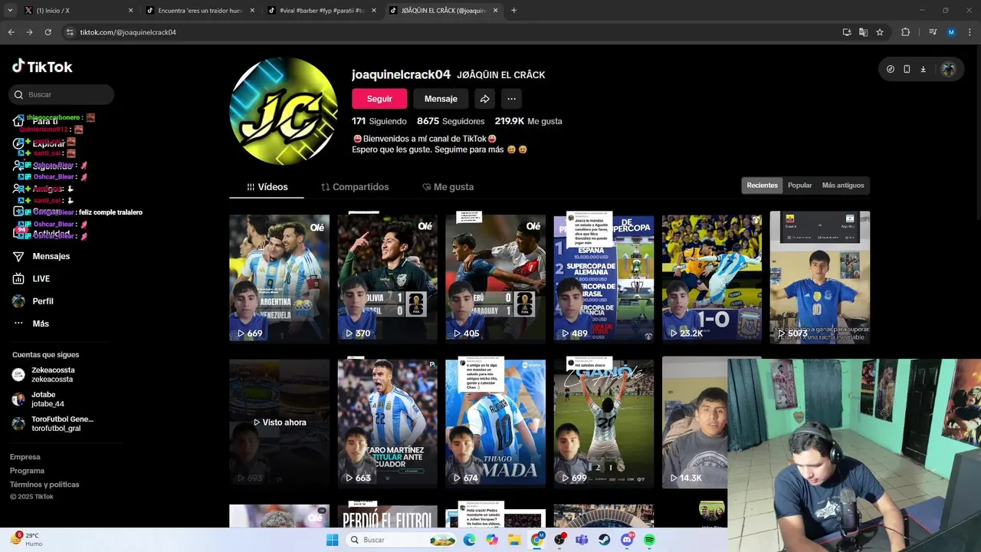Open the Bolivia 1-0 video with 370 views
981x552 pixels.
tap(387, 278)
